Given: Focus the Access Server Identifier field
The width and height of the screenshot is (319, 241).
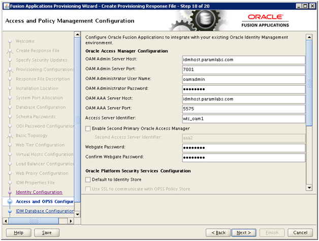Looking at the screenshot, I should point(244,118).
